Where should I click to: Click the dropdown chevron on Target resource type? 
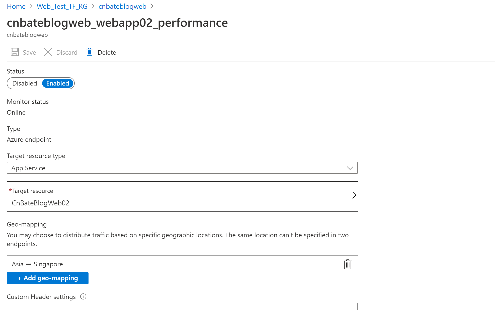click(350, 168)
